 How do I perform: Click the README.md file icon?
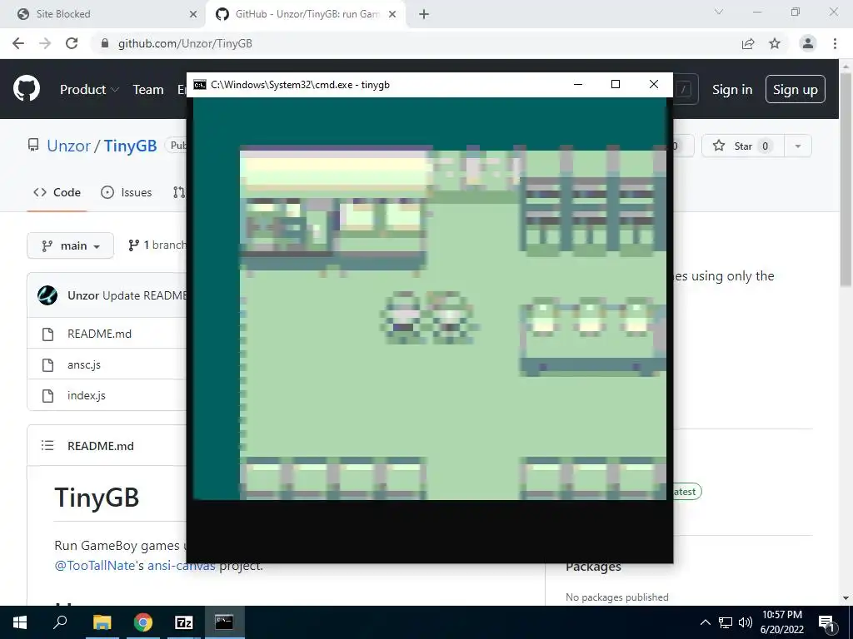click(x=47, y=334)
